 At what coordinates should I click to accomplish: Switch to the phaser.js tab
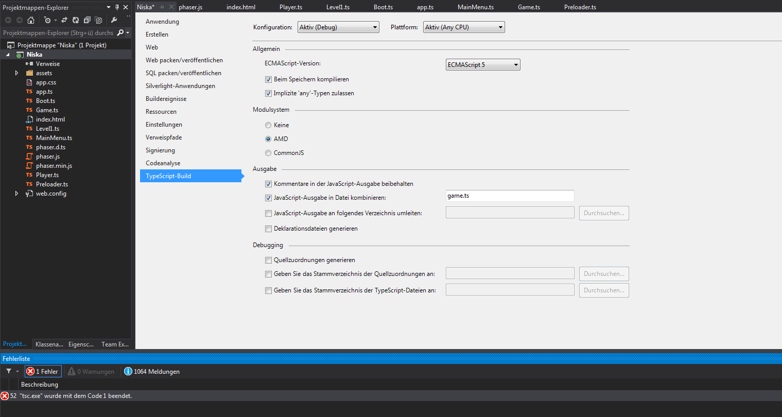[x=190, y=7]
